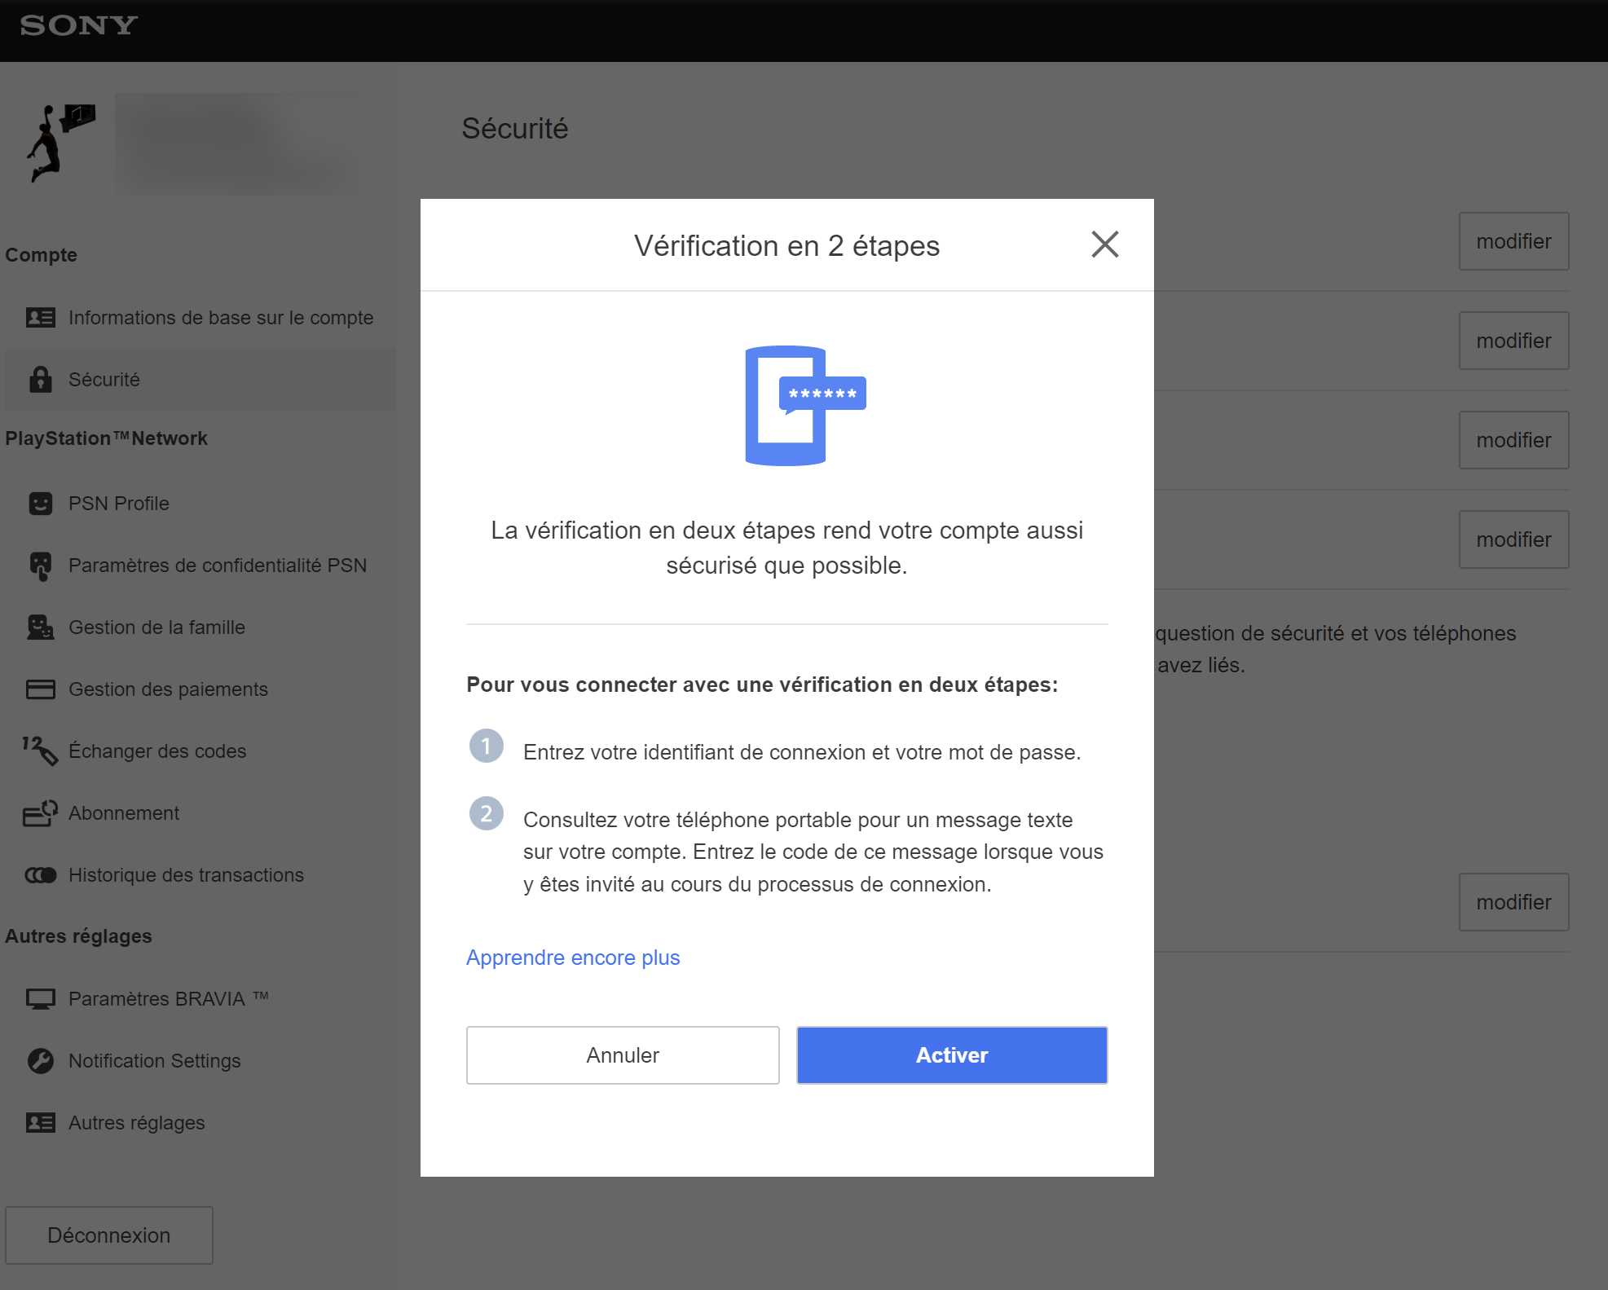Select Autres réglages in the sidebar
This screenshot has width=1608, height=1290.
coord(137,1121)
